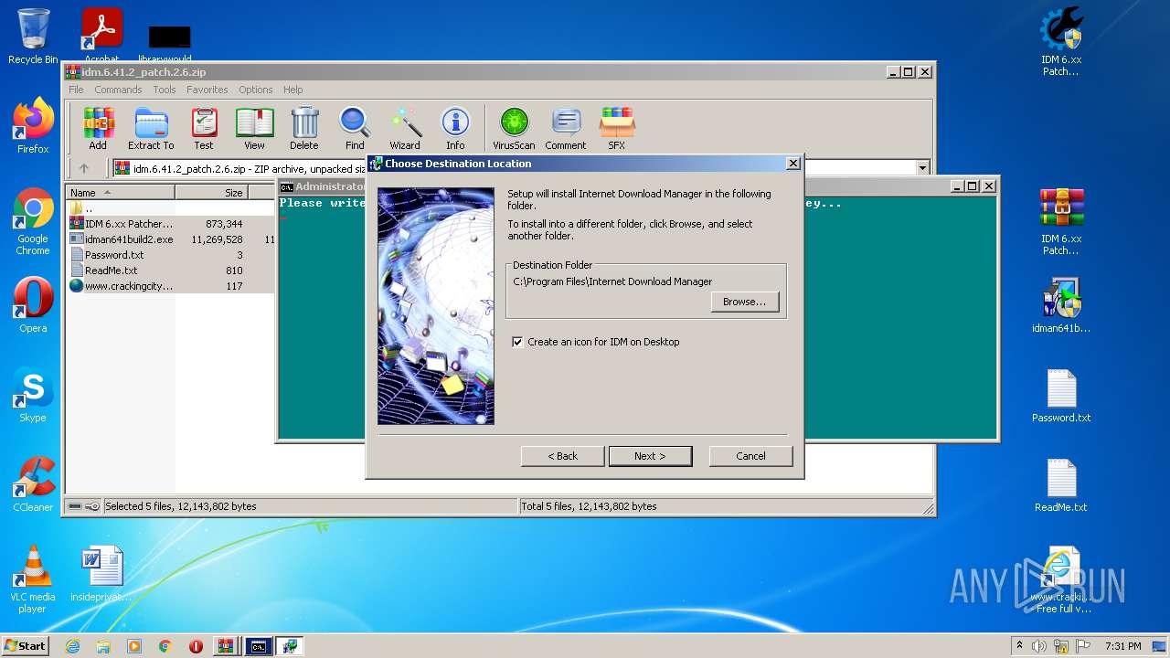The image size is (1170, 658).
Task: Select ReadMe.txt in archive list
Action: click(170, 271)
